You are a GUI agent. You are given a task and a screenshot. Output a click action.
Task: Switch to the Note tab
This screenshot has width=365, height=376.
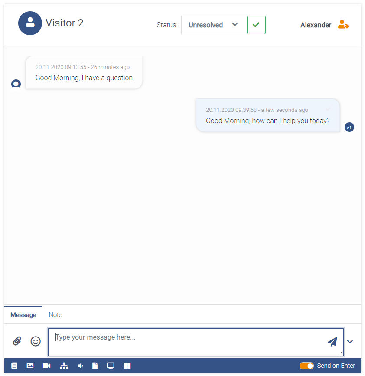tap(55, 314)
